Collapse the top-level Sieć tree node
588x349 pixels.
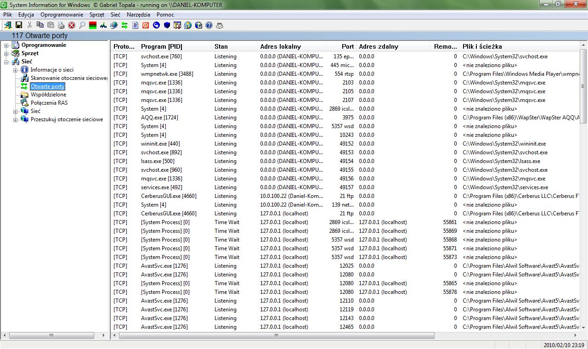(x=6, y=62)
